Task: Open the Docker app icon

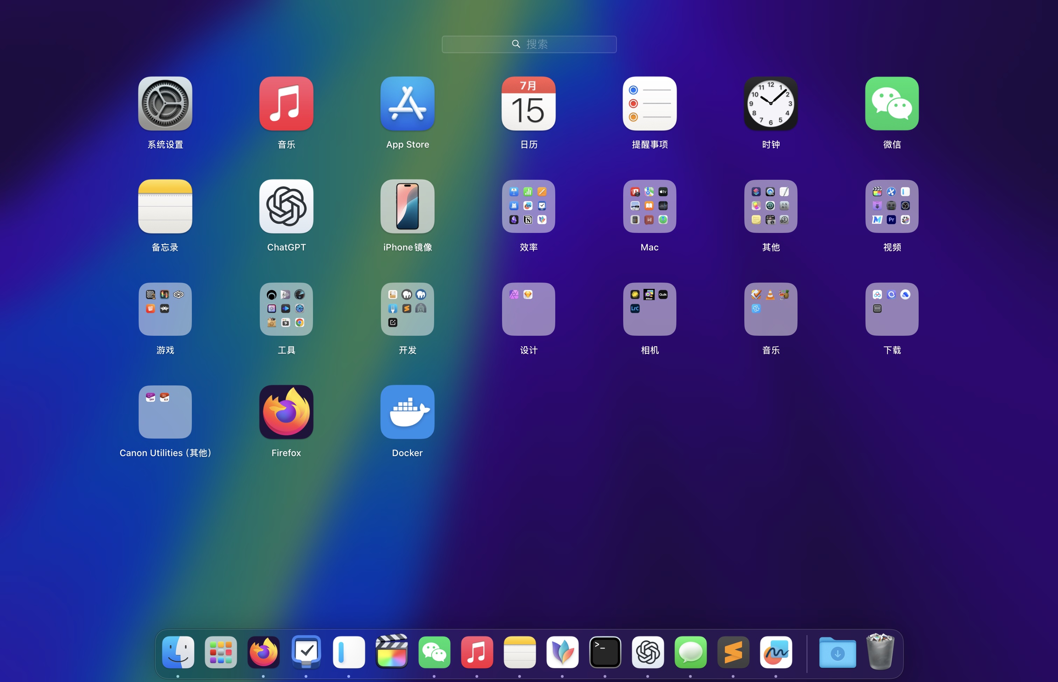Action: pyautogui.click(x=407, y=412)
